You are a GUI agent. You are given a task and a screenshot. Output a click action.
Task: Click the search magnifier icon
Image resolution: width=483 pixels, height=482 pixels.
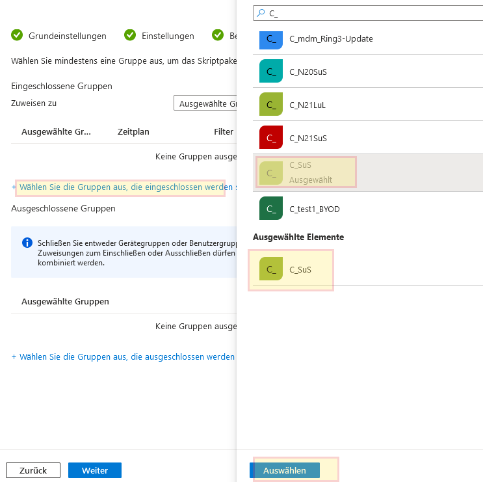click(261, 13)
